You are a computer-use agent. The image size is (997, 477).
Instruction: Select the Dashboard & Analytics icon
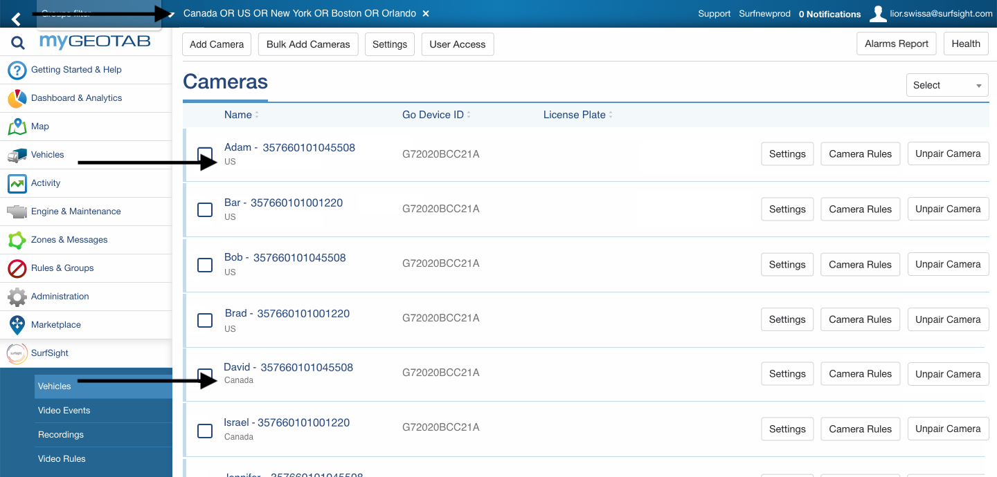pyautogui.click(x=15, y=98)
